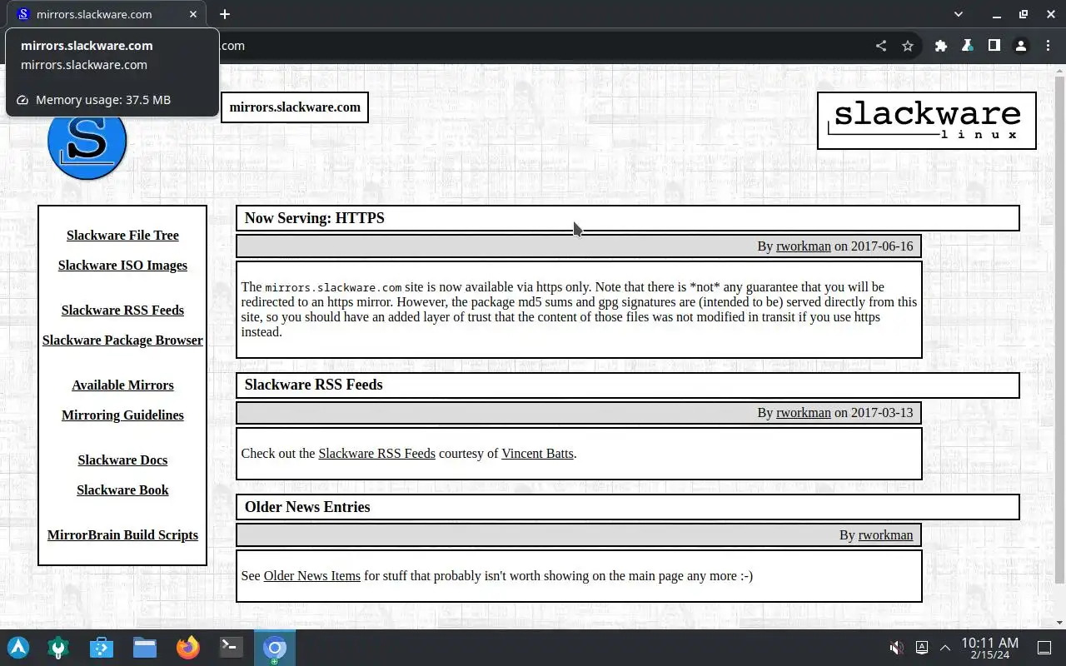Image resolution: width=1066 pixels, height=666 pixels.
Task: Click the blue Slackware S logo
Action: tap(87, 142)
